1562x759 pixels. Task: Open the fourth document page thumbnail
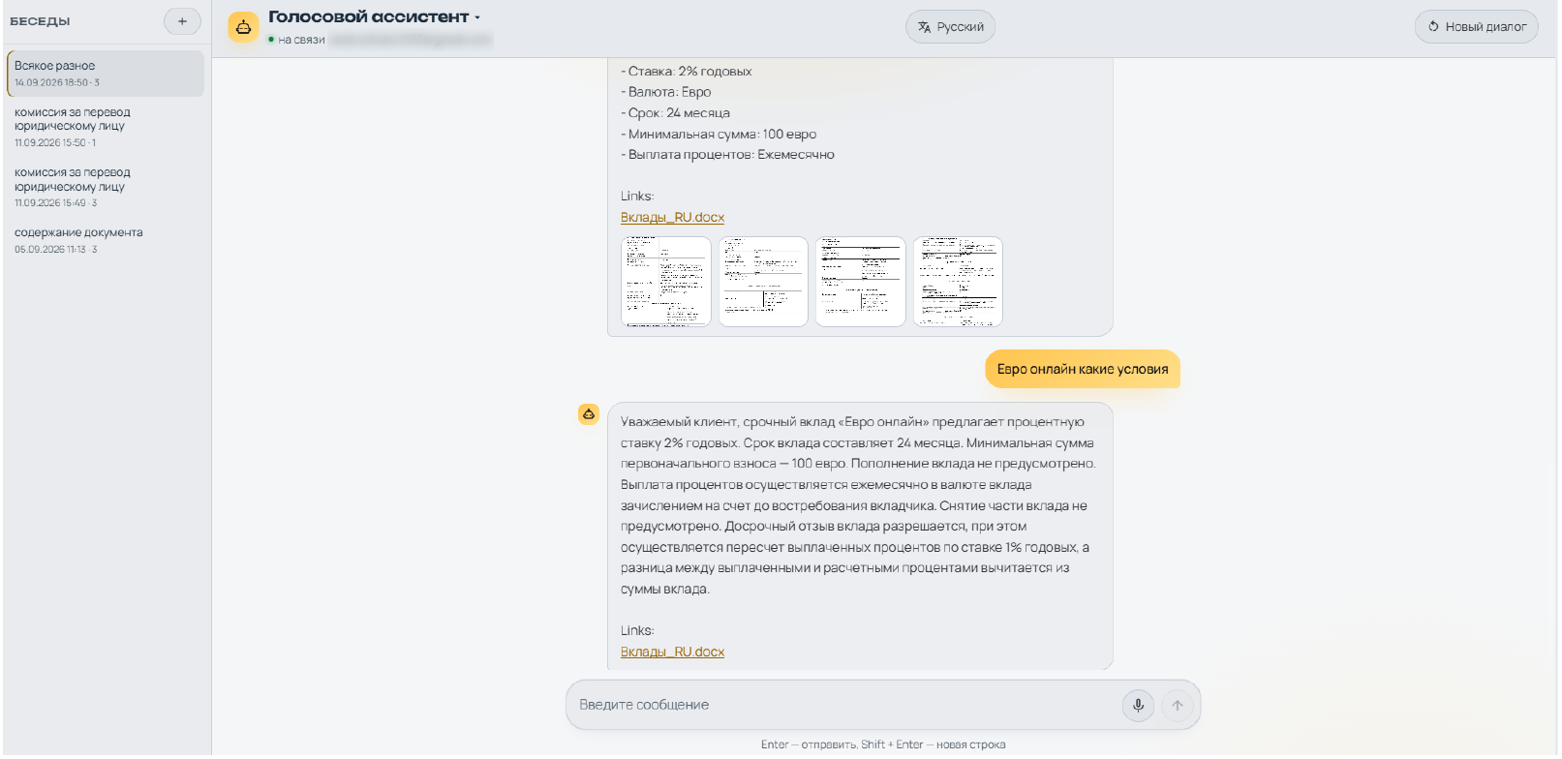[958, 282]
